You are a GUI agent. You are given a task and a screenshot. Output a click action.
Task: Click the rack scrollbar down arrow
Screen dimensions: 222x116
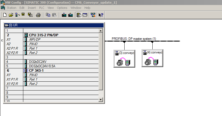(101, 100)
